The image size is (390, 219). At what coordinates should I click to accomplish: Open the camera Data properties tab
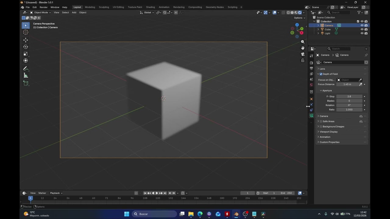tap(311, 116)
